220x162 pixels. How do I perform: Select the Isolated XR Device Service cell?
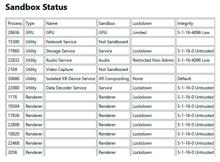71,79
